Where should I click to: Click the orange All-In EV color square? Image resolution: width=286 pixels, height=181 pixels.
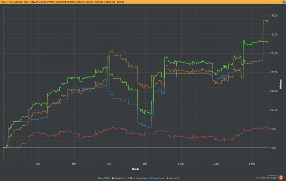click(x=168, y=178)
